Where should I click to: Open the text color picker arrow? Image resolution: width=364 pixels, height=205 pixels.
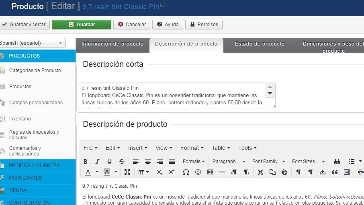pyautogui.click(x=97, y=172)
